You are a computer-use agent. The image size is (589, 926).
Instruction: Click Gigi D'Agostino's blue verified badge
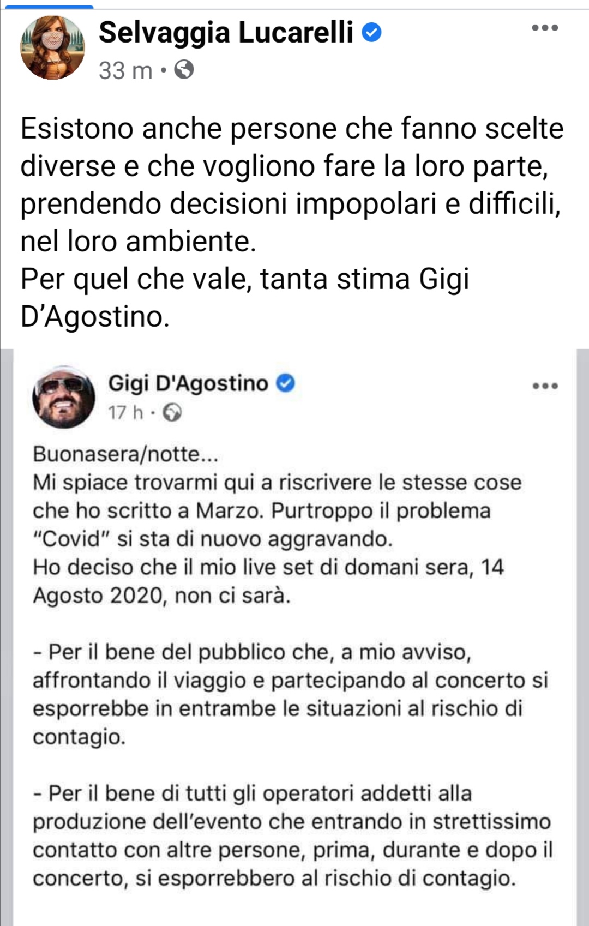click(286, 383)
